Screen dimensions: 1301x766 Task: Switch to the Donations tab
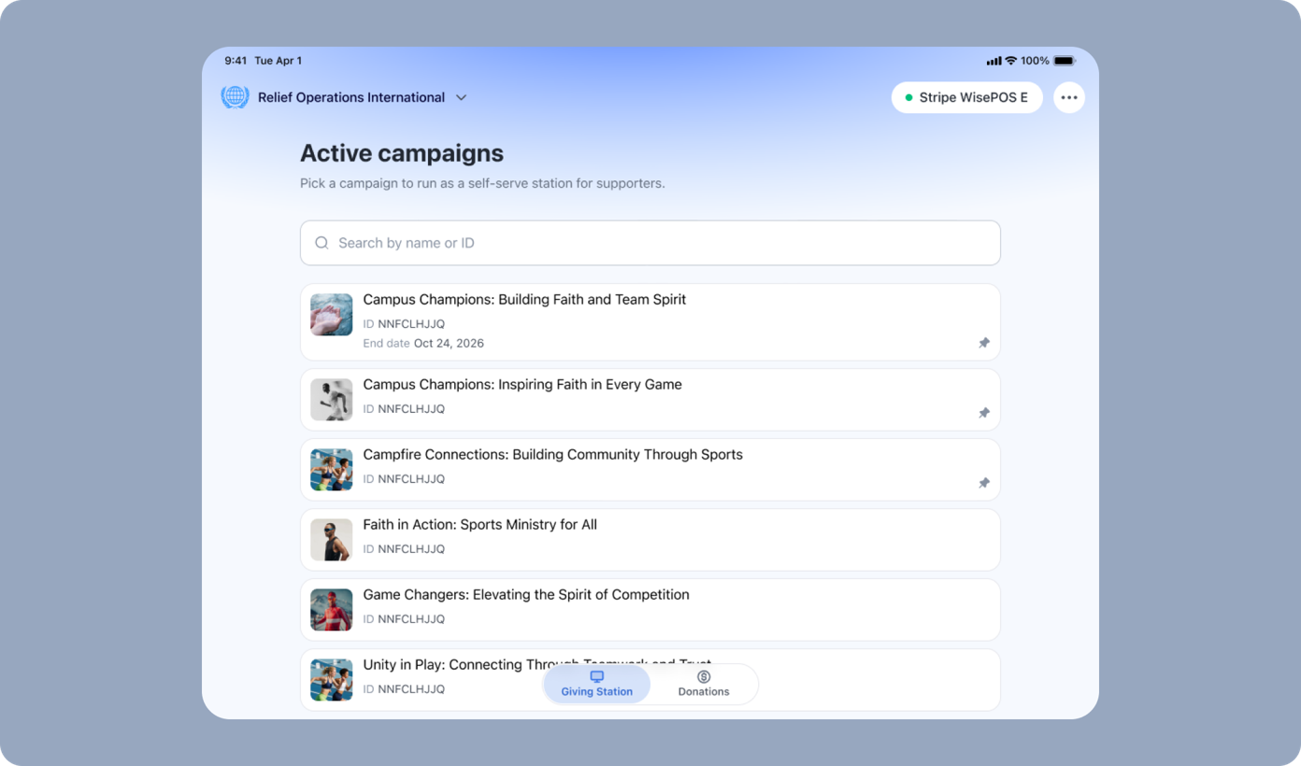[704, 684]
